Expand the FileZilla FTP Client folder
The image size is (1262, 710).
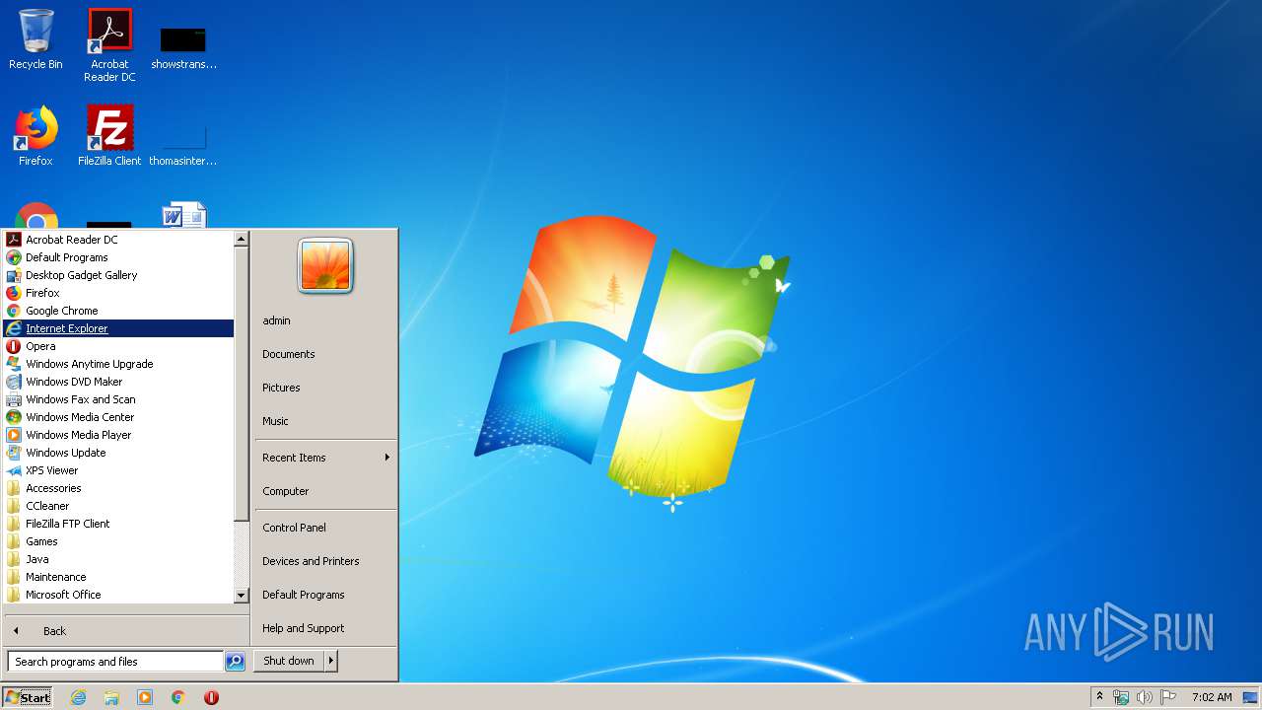(118, 524)
